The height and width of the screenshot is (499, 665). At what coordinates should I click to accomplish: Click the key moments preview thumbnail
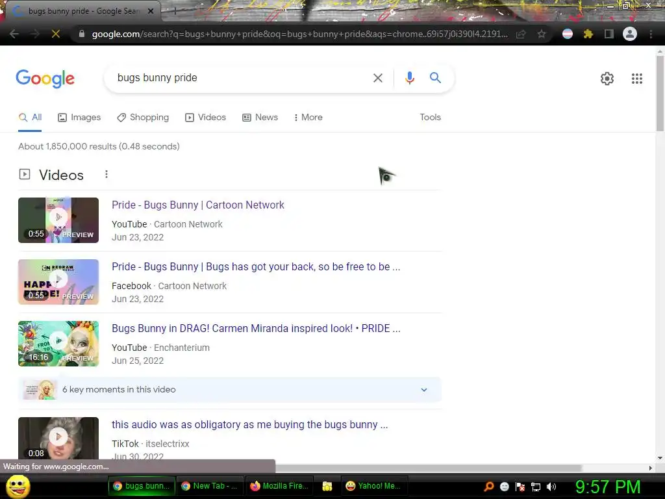[40, 390]
